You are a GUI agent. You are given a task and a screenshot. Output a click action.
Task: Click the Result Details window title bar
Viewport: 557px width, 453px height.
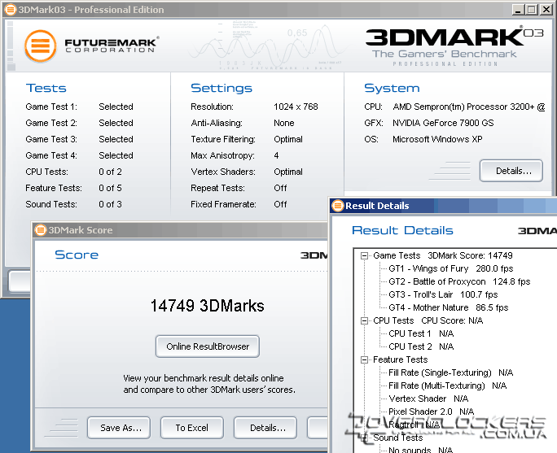(444, 206)
